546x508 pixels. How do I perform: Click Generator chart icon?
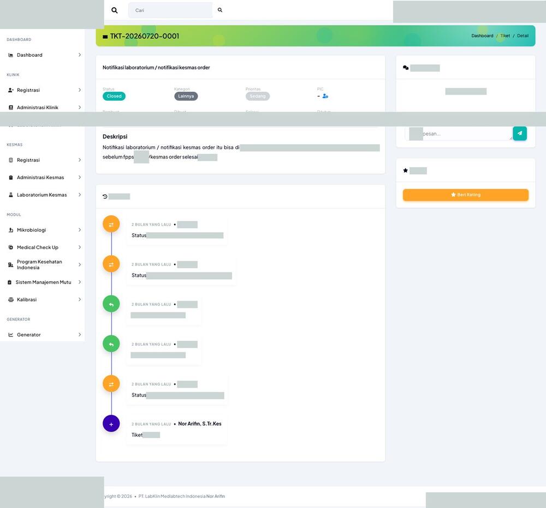pos(11,335)
